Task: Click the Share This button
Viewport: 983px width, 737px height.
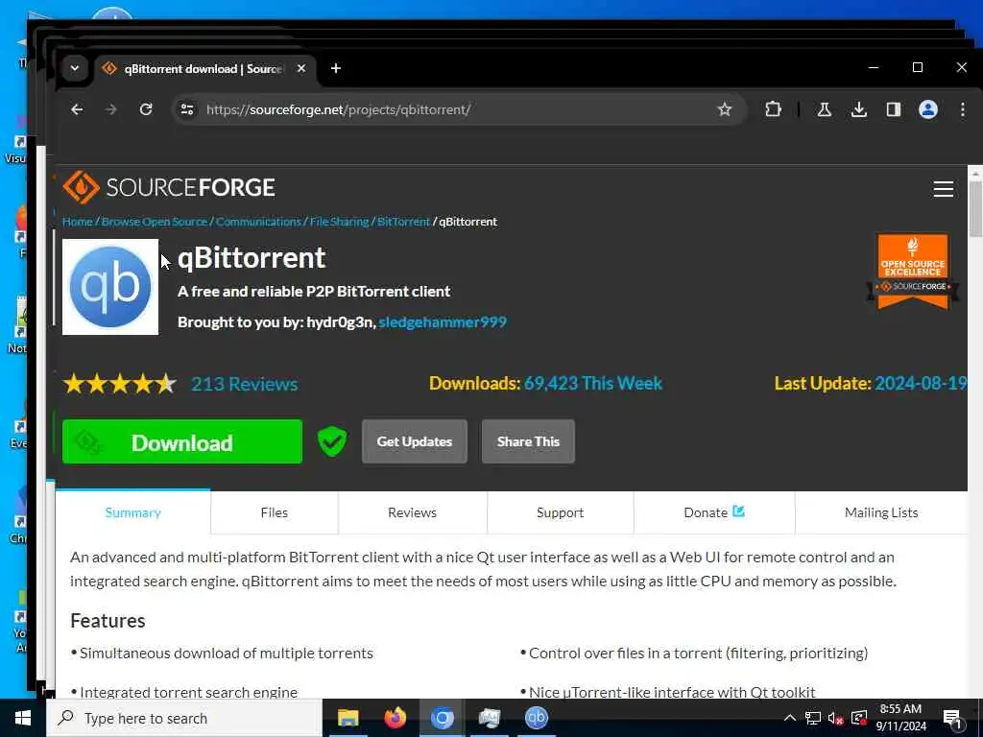Action: coord(528,441)
